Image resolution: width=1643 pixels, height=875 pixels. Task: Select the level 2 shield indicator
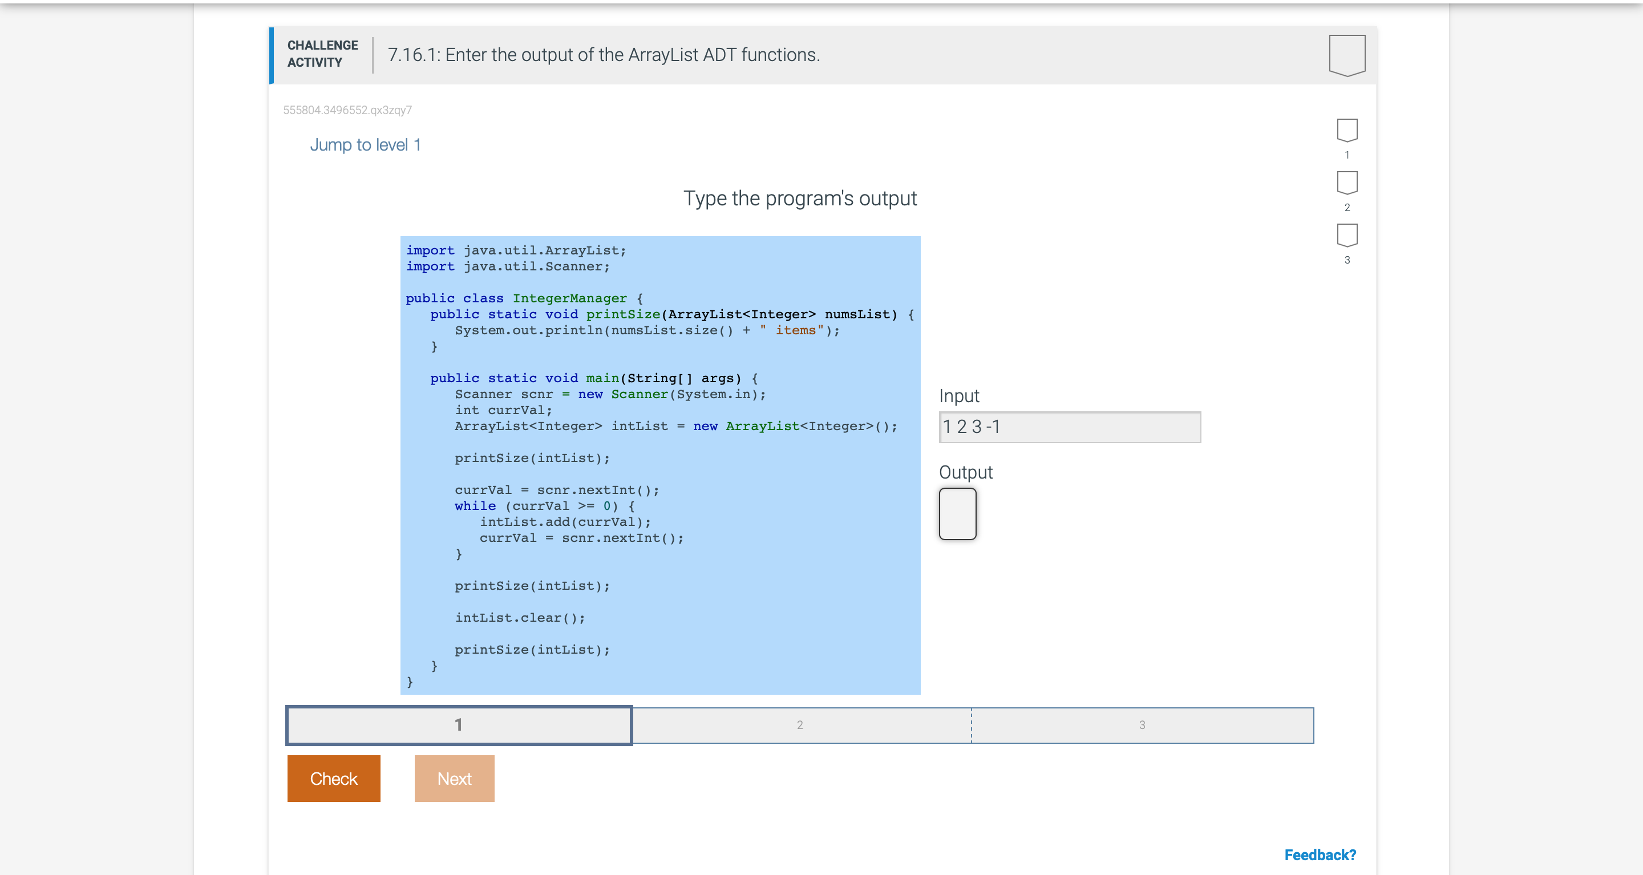[1346, 183]
